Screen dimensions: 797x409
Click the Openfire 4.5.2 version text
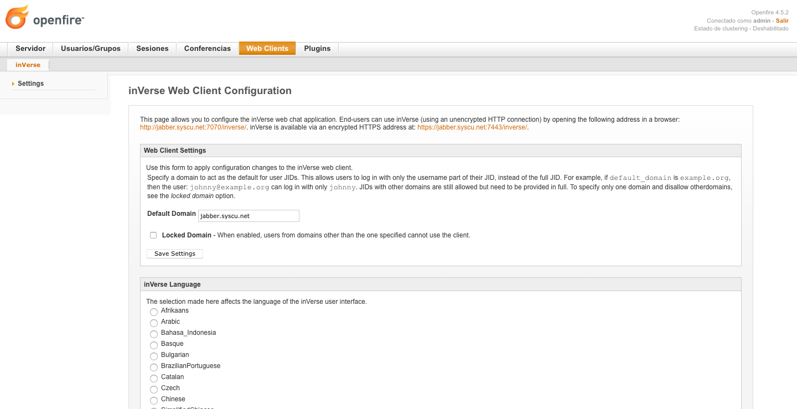[770, 12]
